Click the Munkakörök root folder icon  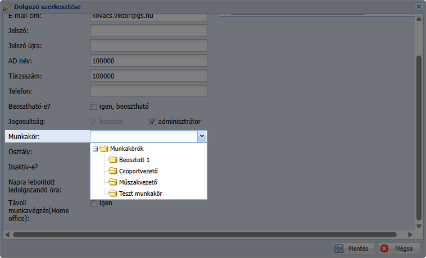tap(103, 149)
